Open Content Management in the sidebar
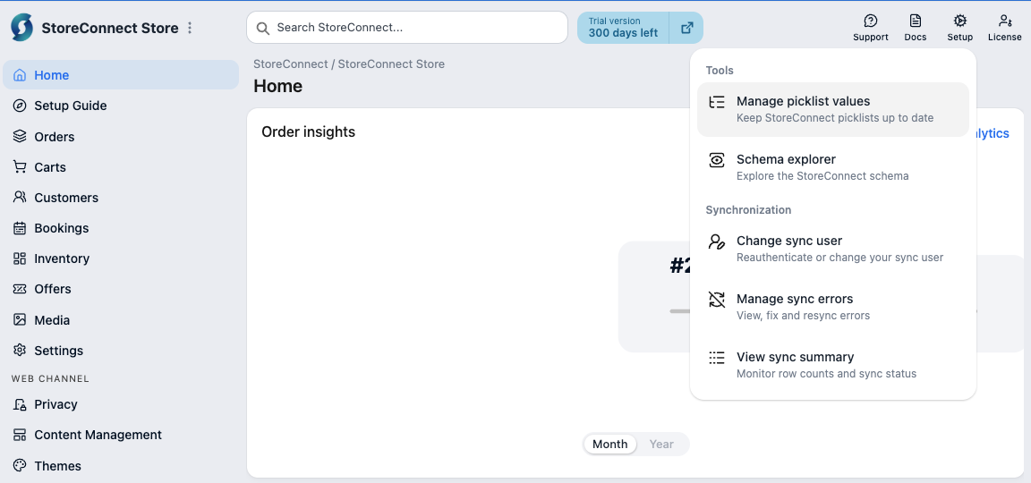This screenshot has height=483, width=1031. 121,435
